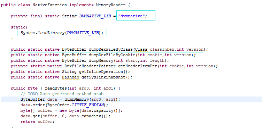This screenshot has height=134, width=262.
Task: Click the getInlineOperation method name
Action: click(x=101, y=72)
